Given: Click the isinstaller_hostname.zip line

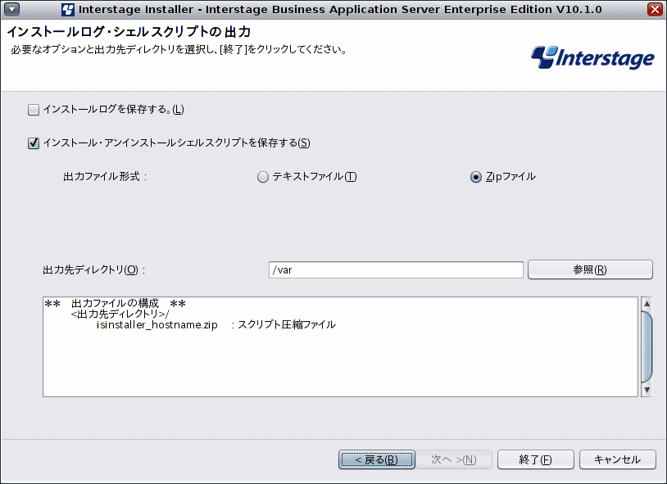Looking at the screenshot, I should coord(216,325).
